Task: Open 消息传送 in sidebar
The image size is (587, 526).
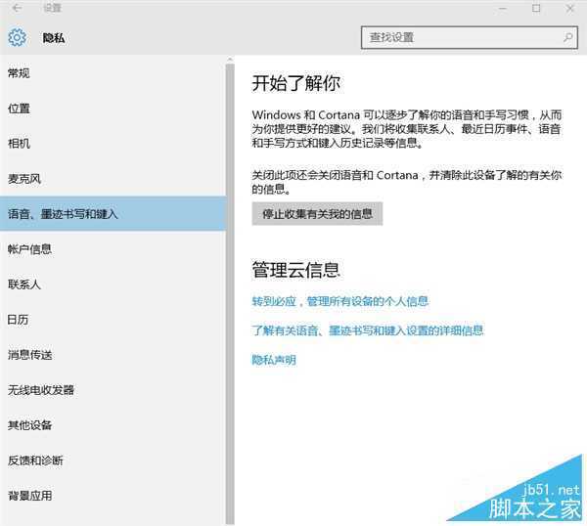Action: pyautogui.click(x=113, y=355)
